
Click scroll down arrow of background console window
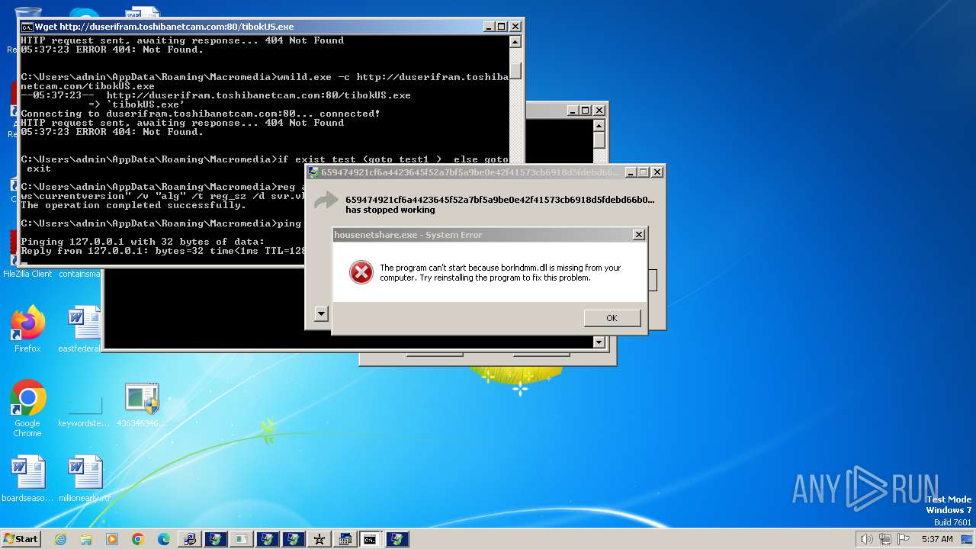(599, 342)
